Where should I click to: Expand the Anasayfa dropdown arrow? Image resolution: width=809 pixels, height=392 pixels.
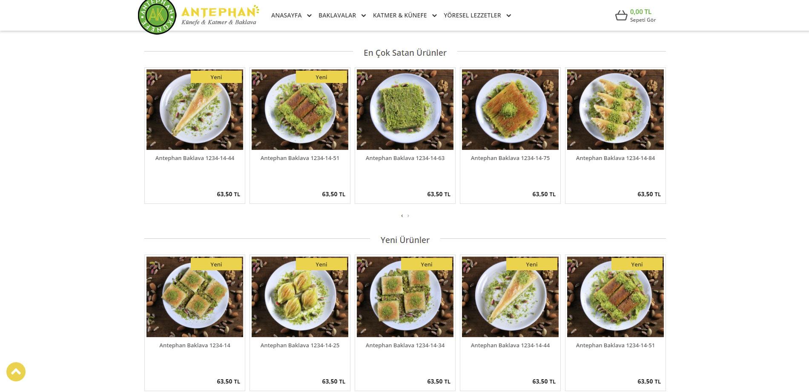click(x=309, y=16)
